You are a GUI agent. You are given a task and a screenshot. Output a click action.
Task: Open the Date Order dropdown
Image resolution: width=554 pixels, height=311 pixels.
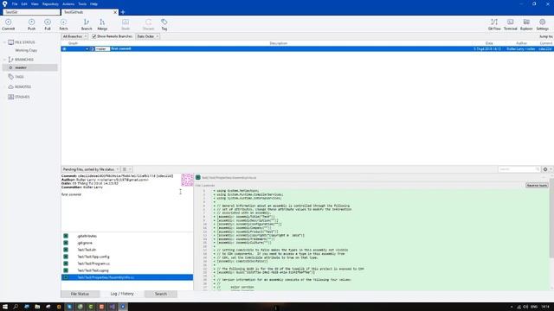pyautogui.click(x=148, y=36)
